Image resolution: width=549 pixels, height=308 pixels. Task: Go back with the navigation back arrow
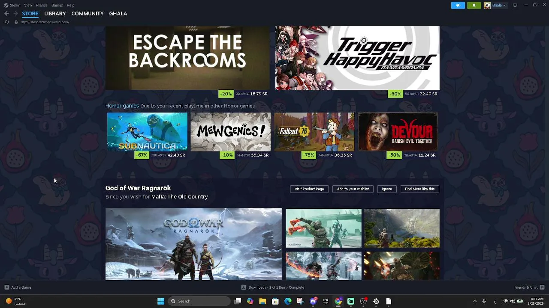click(6, 14)
